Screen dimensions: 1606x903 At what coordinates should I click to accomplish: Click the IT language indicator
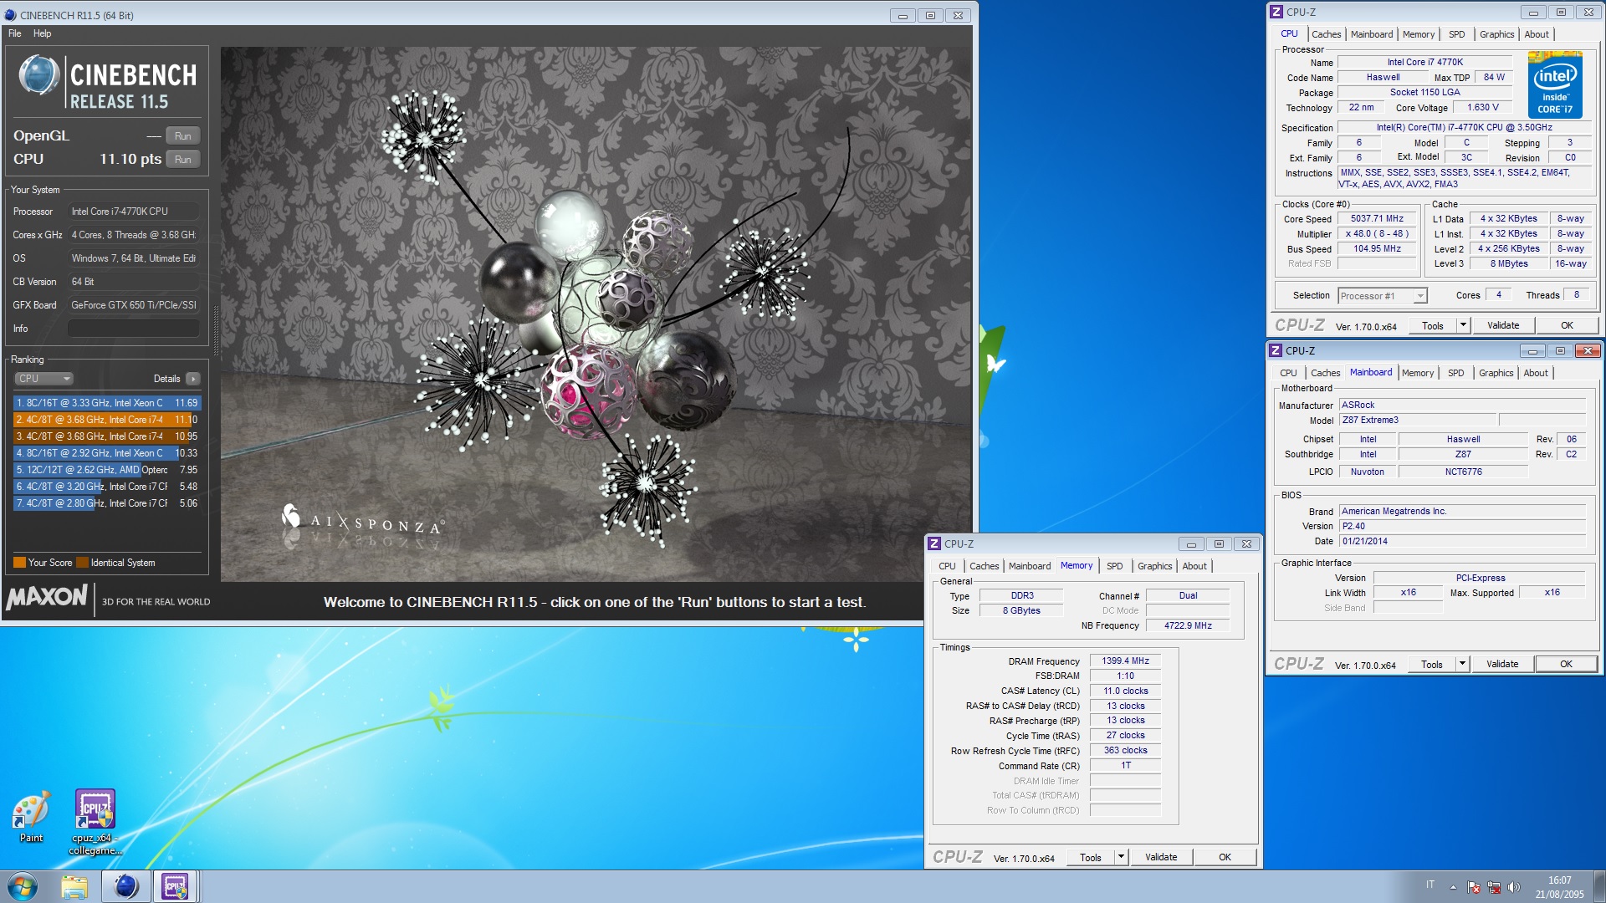click(x=1430, y=885)
